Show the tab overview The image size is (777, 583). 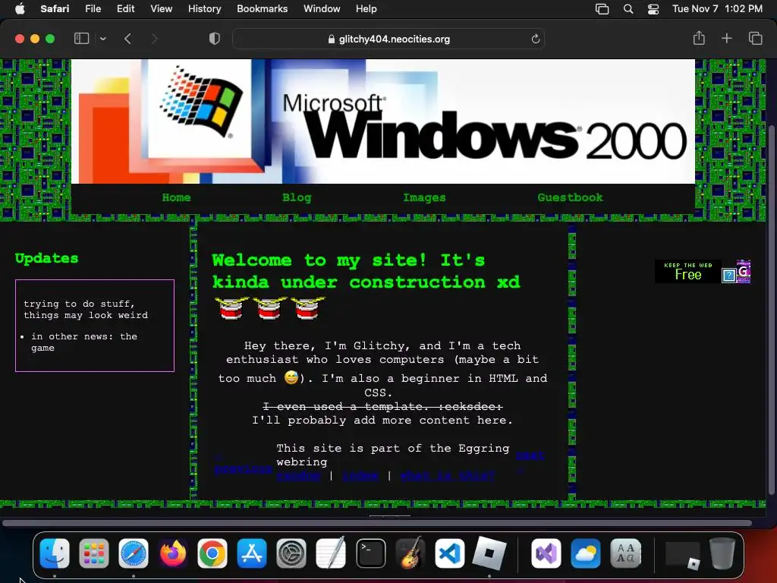755,38
